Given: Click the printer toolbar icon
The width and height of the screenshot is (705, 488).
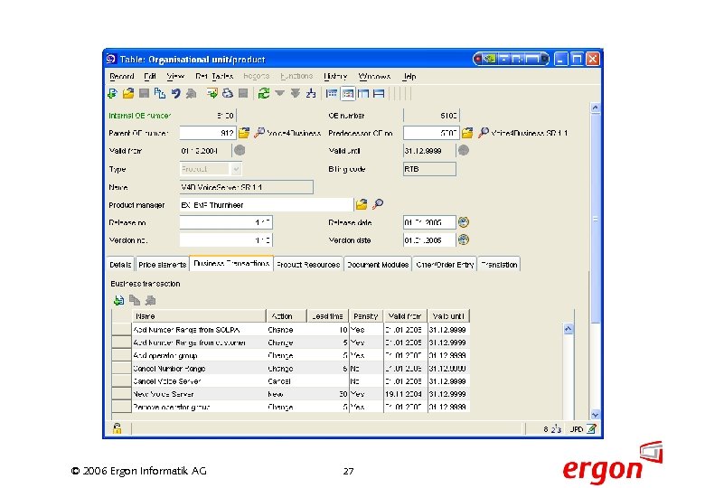Looking at the screenshot, I should coord(228,93).
